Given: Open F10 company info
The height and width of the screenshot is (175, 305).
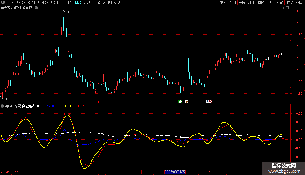Looking at the screenshot, I should point(270,2).
